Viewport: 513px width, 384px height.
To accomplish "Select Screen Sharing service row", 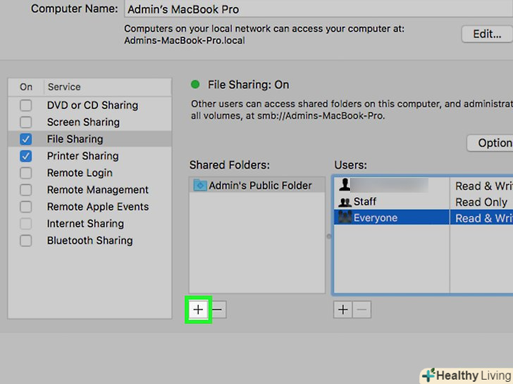I will point(89,122).
